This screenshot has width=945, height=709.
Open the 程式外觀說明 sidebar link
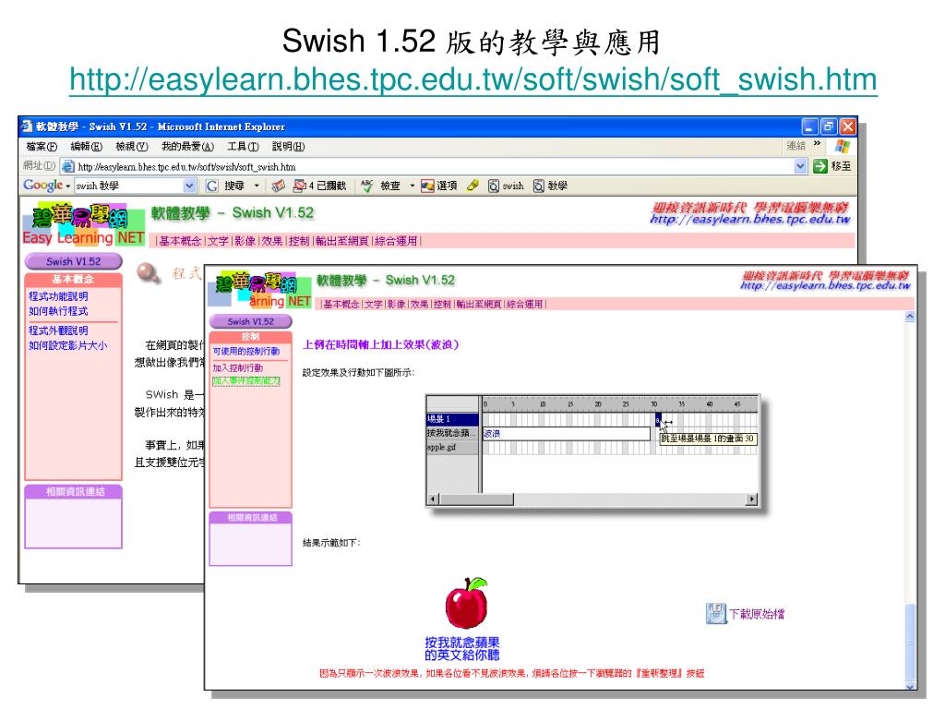58,330
